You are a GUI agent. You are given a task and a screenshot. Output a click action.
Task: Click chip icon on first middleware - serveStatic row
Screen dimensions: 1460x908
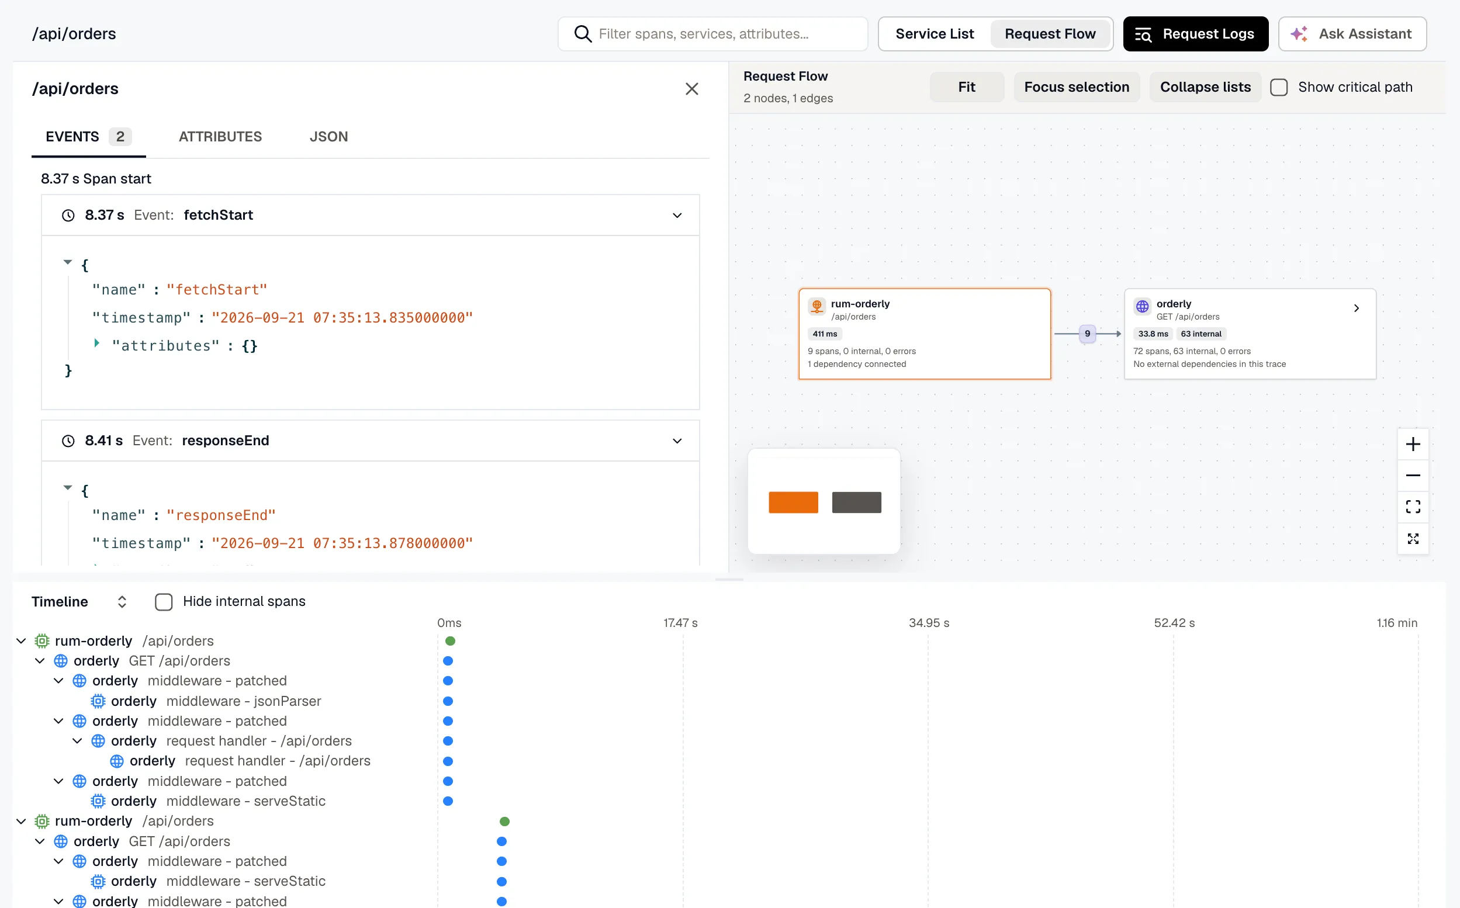(98, 801)
